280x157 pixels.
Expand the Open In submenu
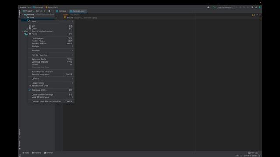click(51, 78)
